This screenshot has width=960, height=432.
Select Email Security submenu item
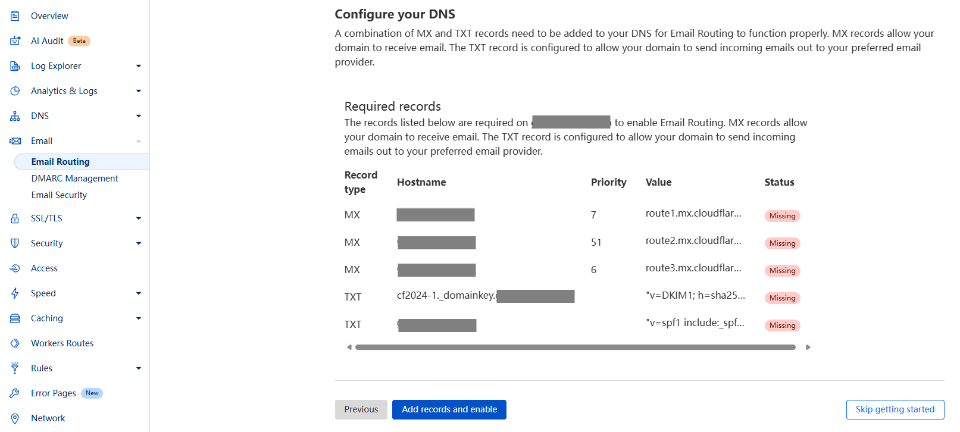click(59, 195)
